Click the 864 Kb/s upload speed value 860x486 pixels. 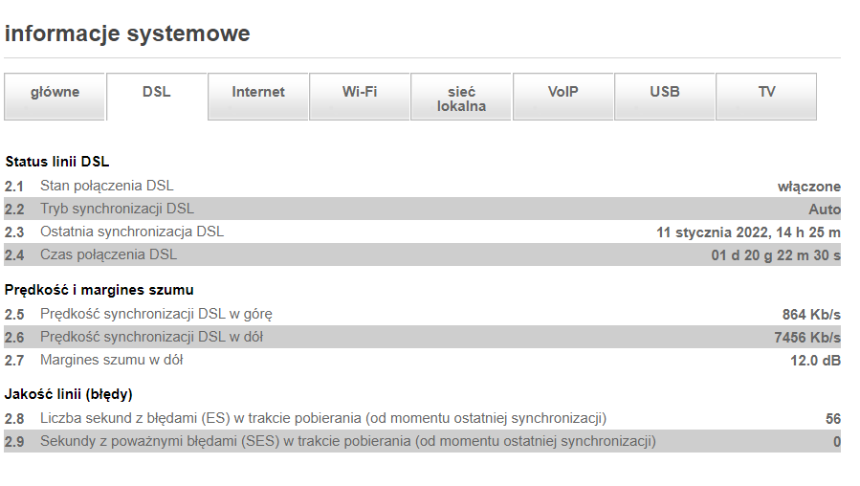(x=811, y=314)
